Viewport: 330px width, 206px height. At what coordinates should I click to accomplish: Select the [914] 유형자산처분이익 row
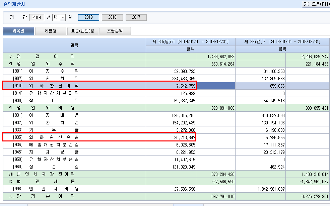[x=166, y=93]
